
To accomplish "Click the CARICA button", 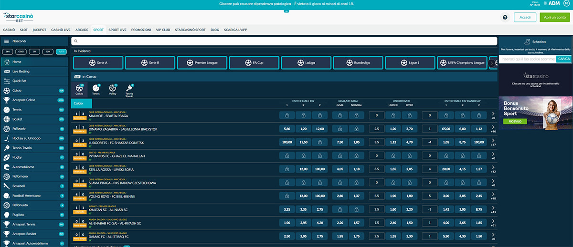I will coord(564,59).
